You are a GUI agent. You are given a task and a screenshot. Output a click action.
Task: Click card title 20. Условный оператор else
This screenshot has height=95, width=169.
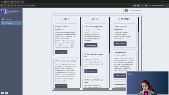click(65, 61)
